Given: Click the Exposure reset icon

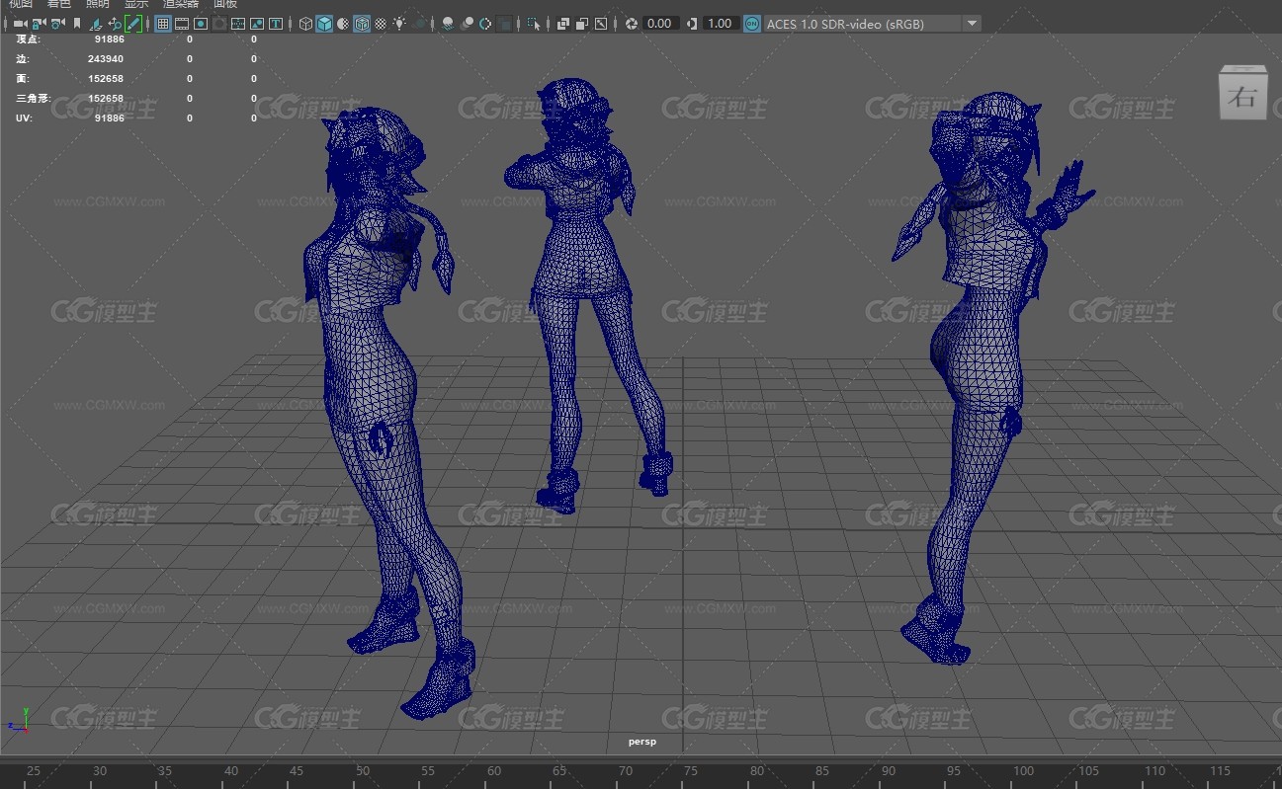Looking at the screenshot, I should pyautogui.click(x=632, y=23).
